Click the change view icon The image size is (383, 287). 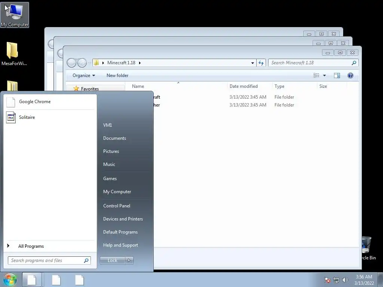[x=316, y=75]
